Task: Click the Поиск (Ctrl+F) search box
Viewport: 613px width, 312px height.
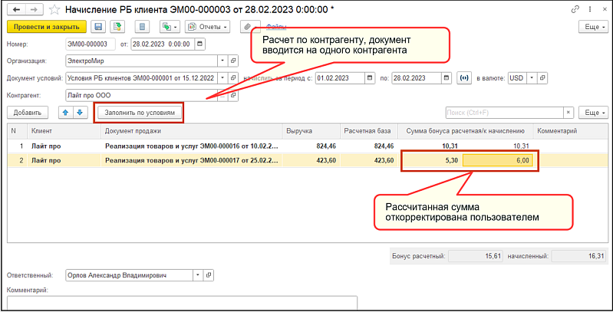Action: 505,113
